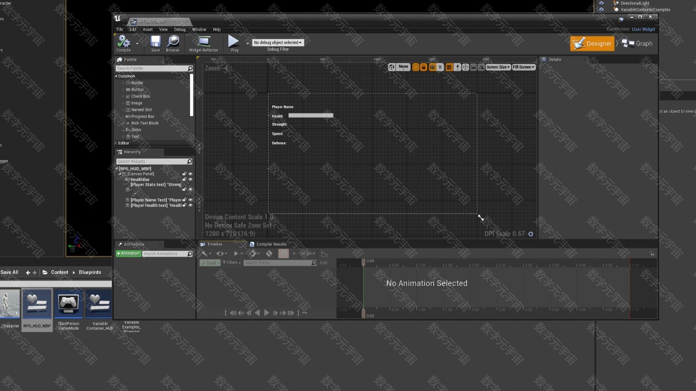Screen dimensions: 696x391
Task: Change the grid snap value 4
Action: 457,67
